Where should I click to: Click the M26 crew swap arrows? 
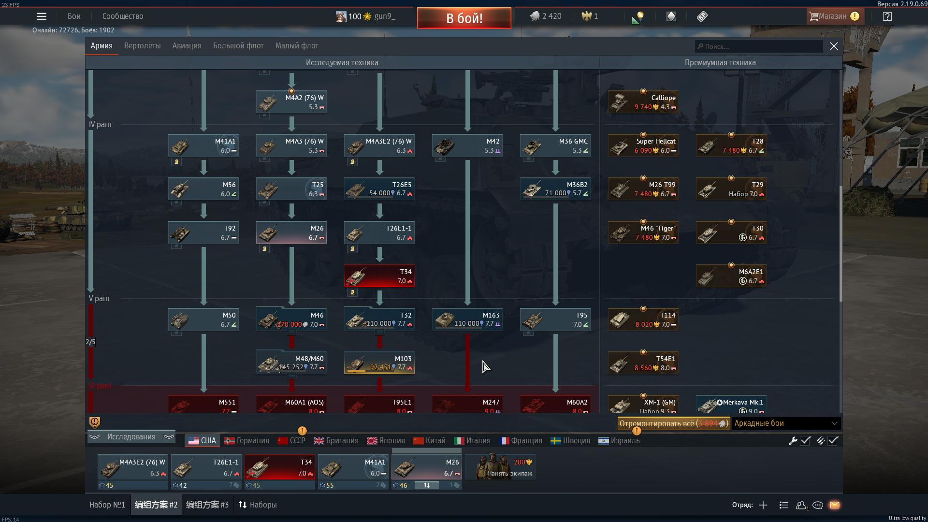427,485
